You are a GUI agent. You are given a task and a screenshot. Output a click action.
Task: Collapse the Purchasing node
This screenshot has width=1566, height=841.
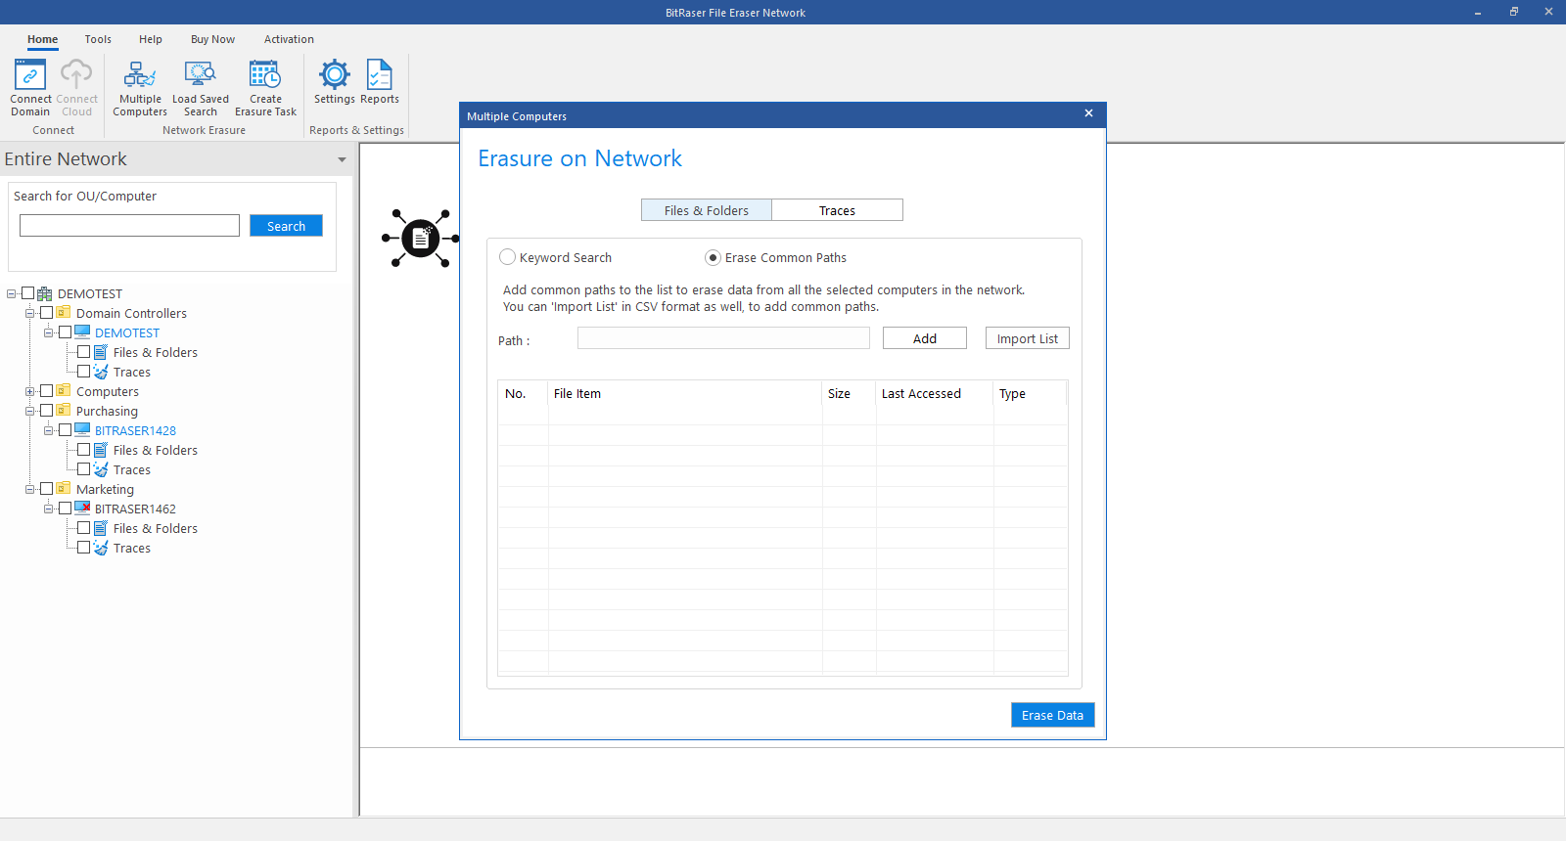29,411
